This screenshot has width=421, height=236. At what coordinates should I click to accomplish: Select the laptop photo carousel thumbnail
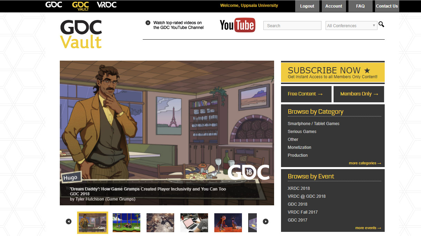coord(194,223)
